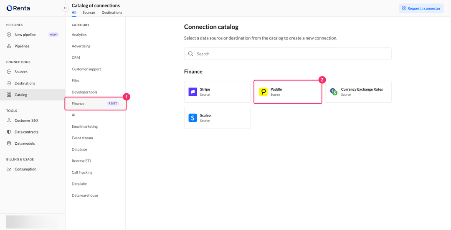Switch to the All tab

point(74,12)
